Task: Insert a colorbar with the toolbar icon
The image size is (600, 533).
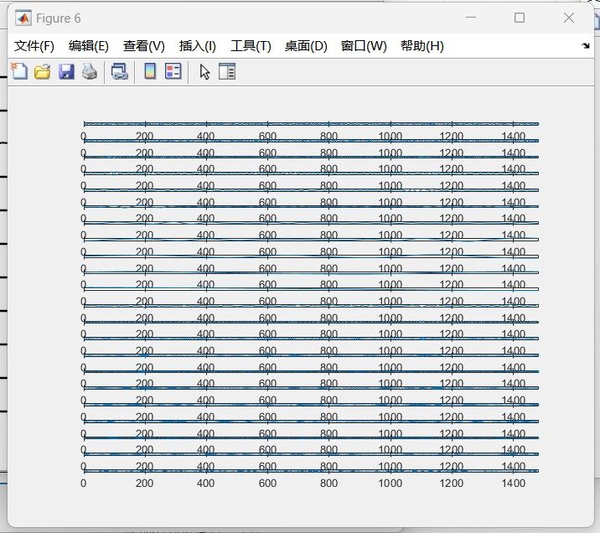Action: point(150,71)
